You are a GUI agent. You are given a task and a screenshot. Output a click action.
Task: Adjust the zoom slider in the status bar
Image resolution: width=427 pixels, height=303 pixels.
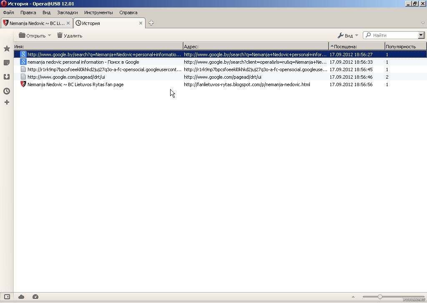click(x=380, y=297)
